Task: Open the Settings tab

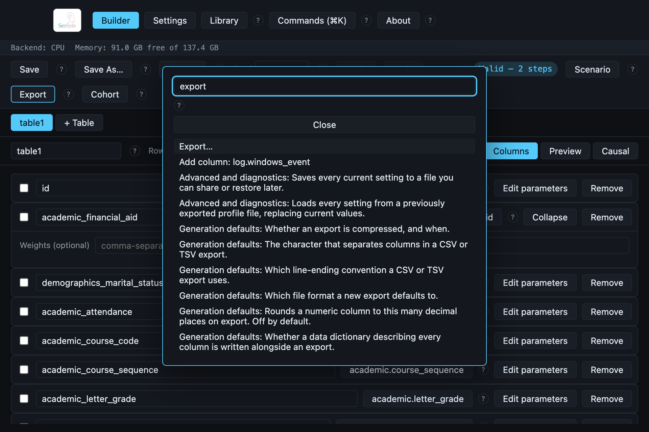Action: pyautogui.click(x=170, y=20)
